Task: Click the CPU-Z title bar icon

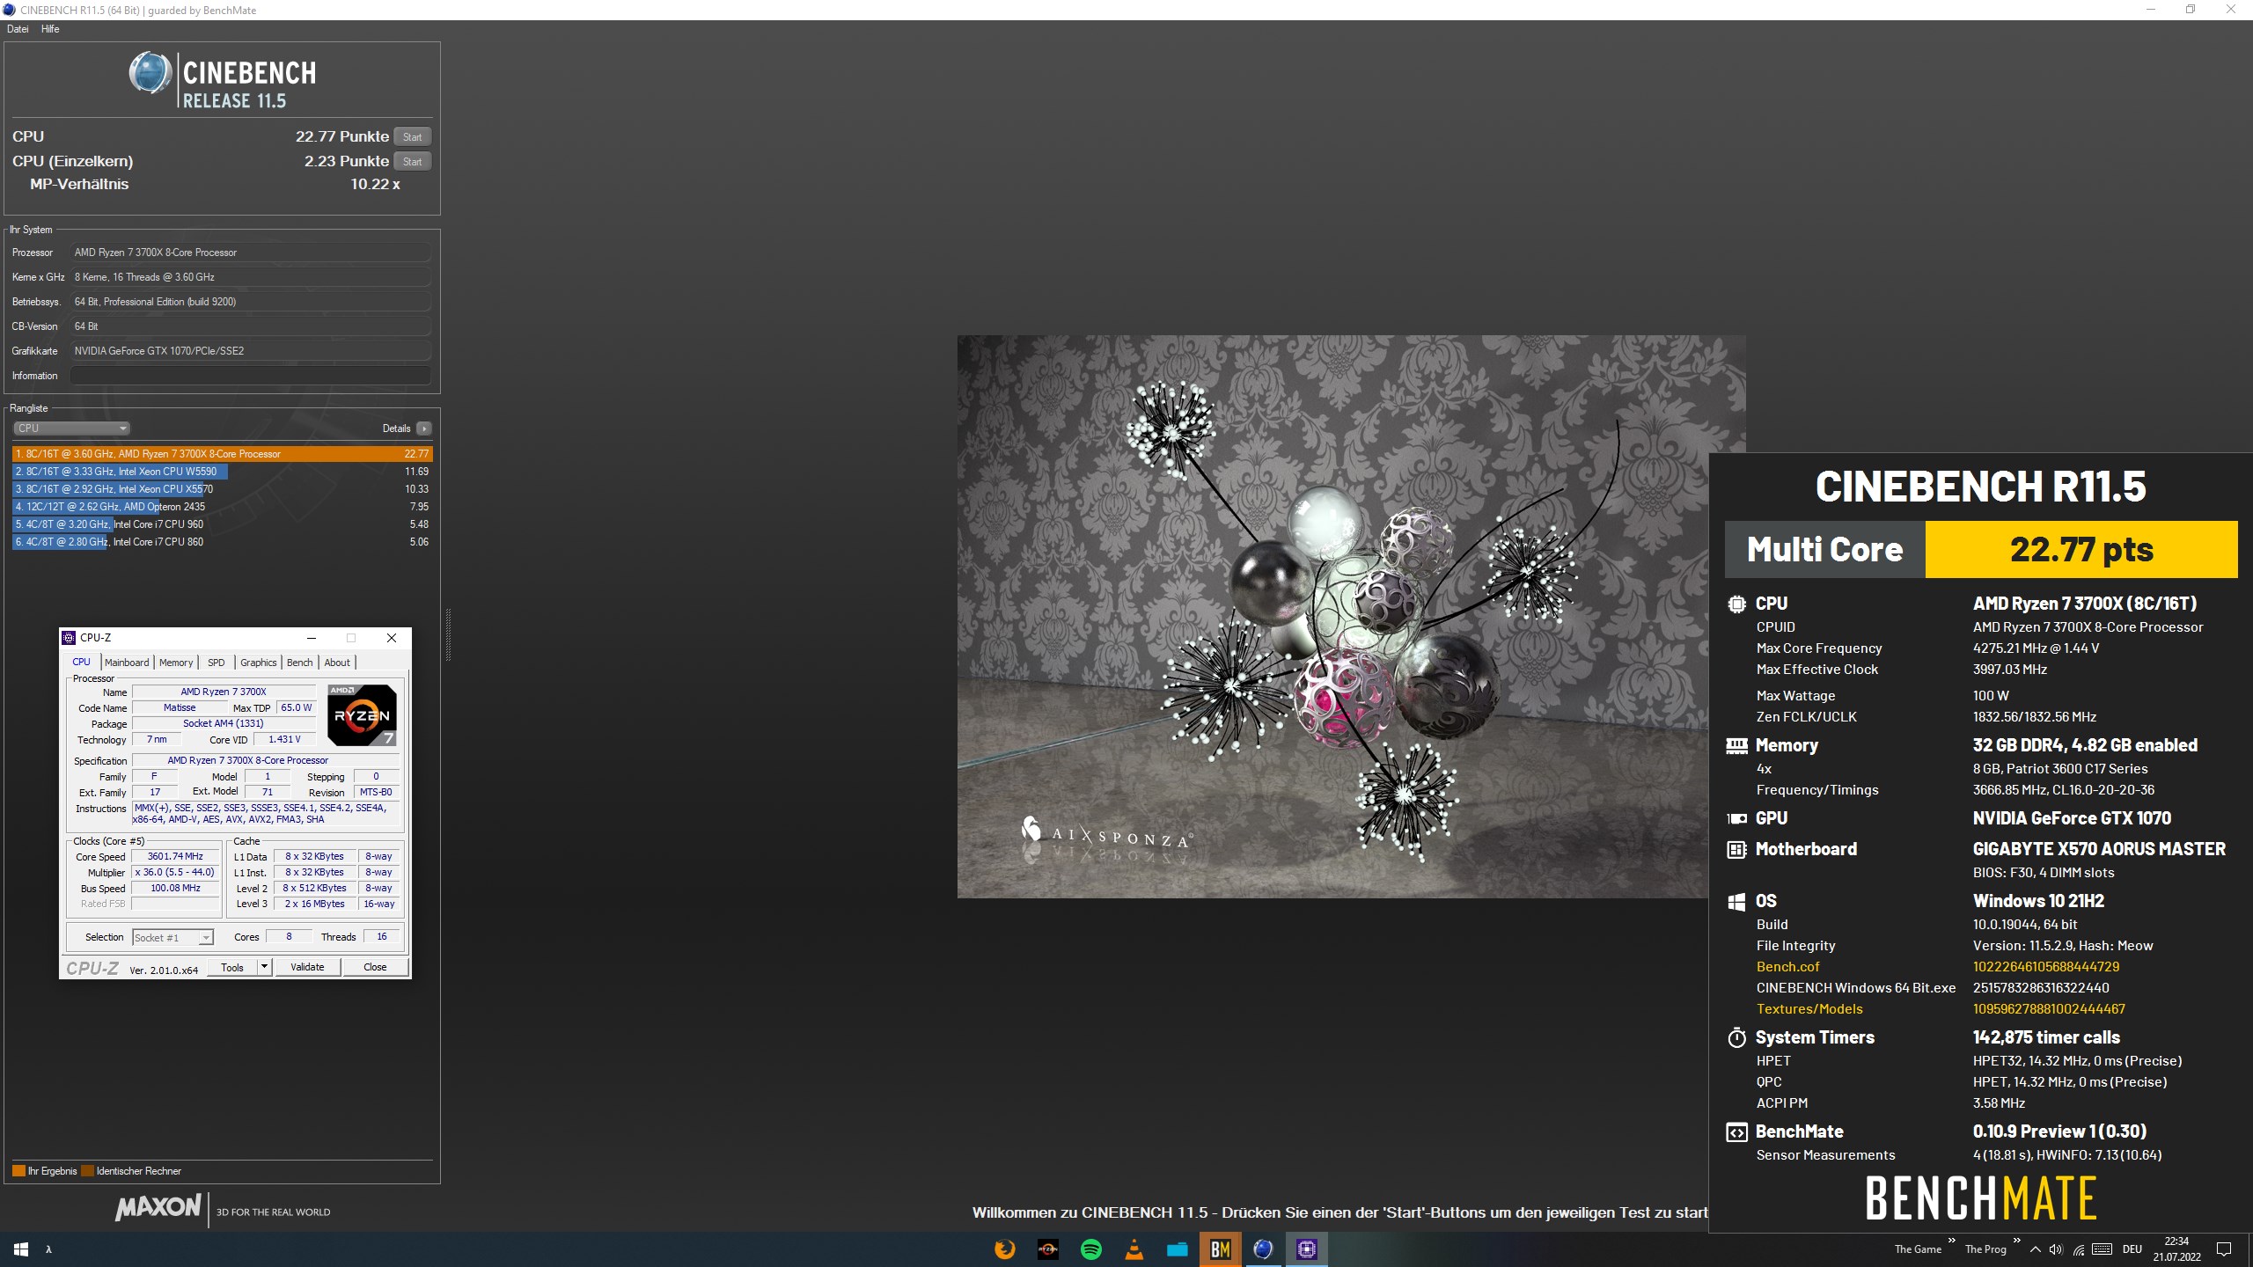Action: coord(69,638)
